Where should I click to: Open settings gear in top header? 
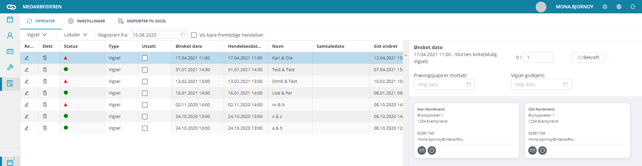[605, 7]
